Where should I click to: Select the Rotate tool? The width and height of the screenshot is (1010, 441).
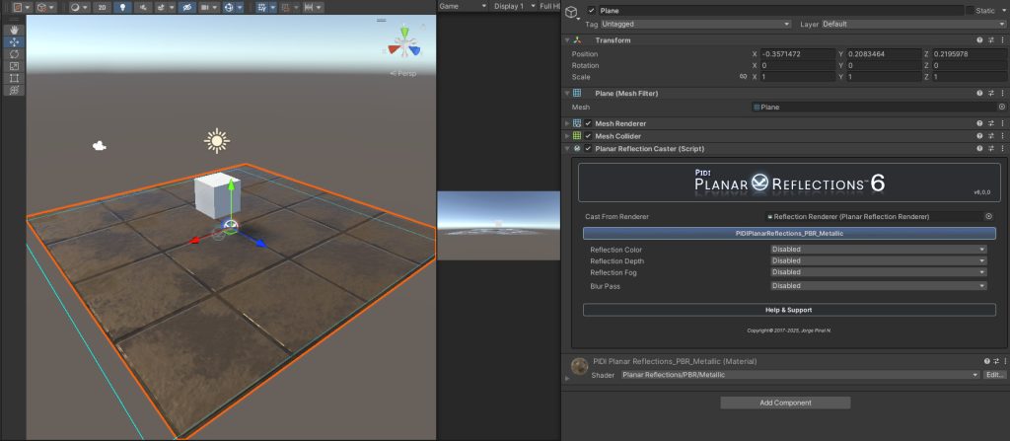(14, 54)
